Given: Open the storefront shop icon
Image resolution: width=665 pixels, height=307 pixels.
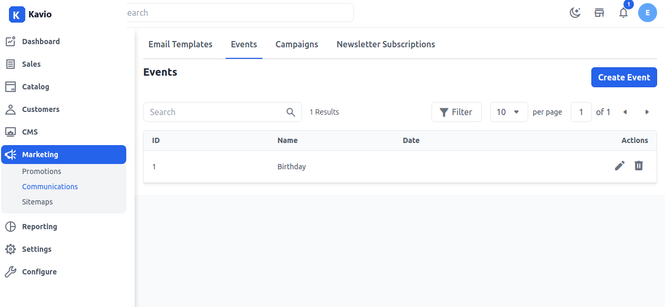Looking at the screenshot, I should pos(599,13).
